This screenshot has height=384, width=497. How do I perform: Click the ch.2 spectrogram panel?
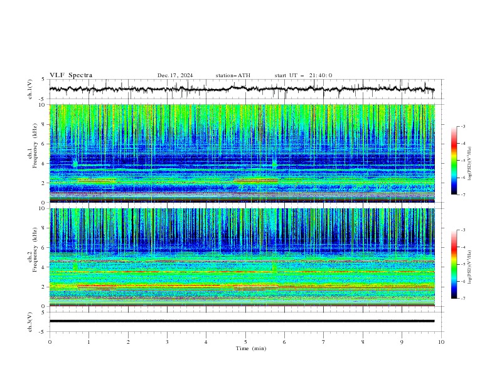(242, 257)
